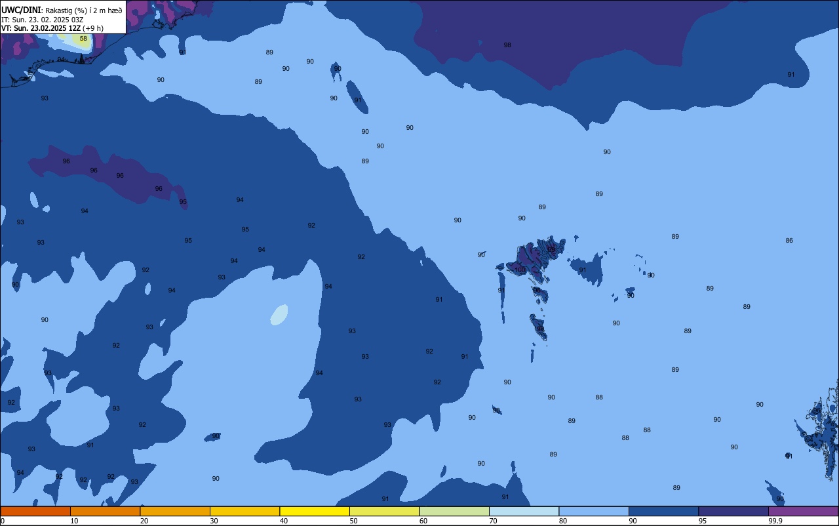Select the purple legend swatch above 99.9

coord(804,511)
